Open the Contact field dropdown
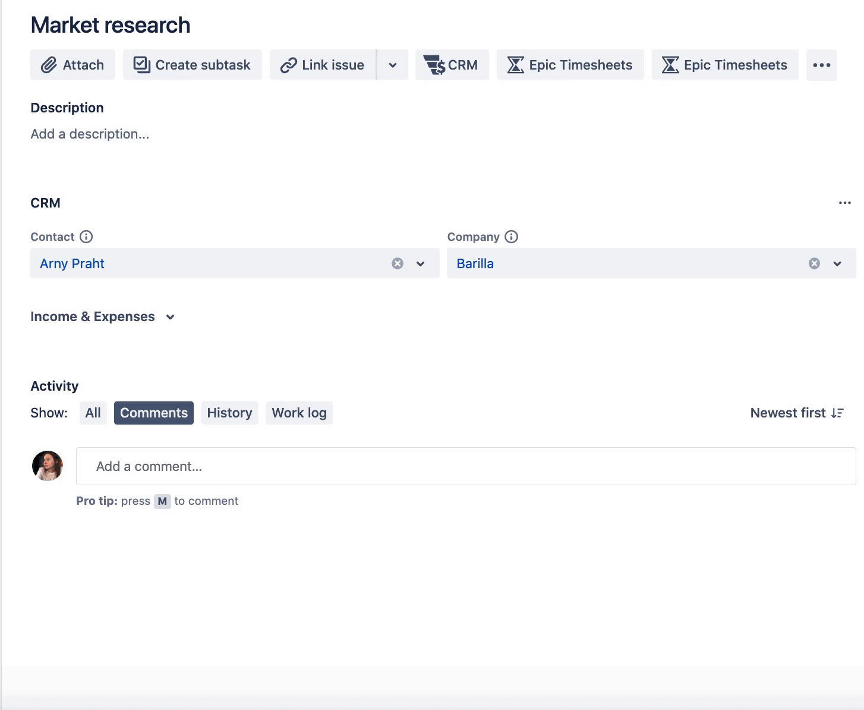This screenshot has height=710, width=864. click(421, 263)
